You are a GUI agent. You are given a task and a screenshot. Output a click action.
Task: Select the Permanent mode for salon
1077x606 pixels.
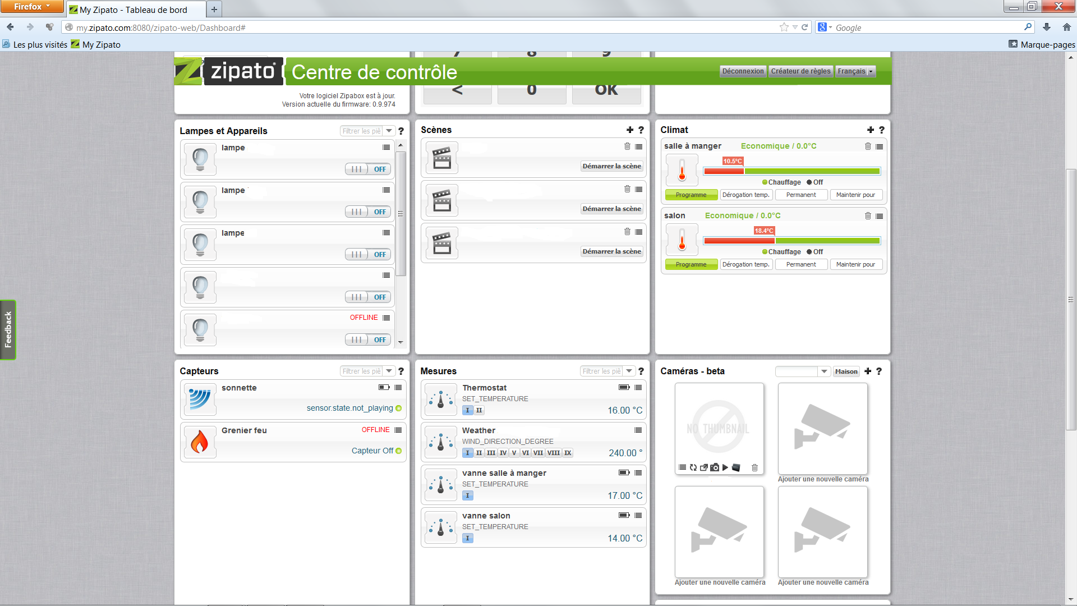[x=800, y=265]
